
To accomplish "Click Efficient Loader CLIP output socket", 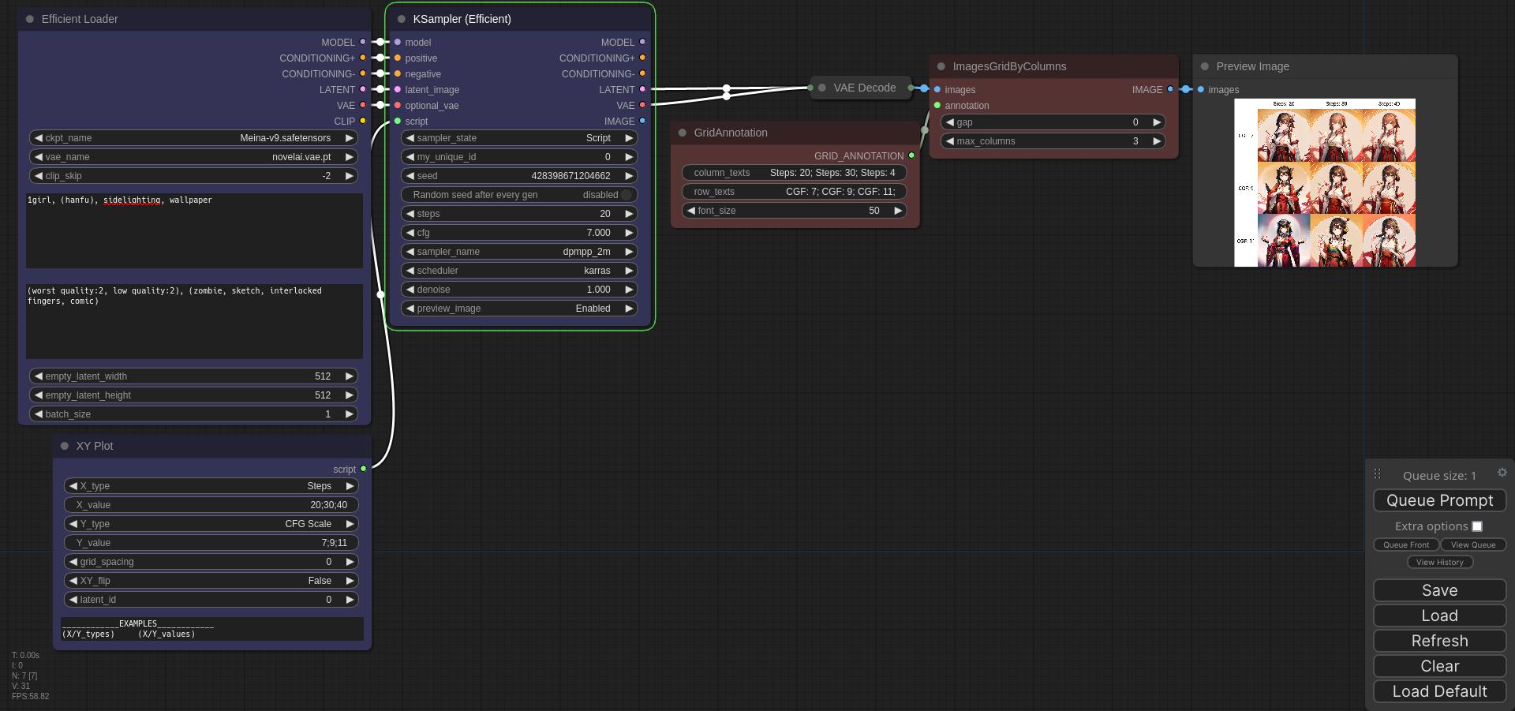I will click(363, 121).
